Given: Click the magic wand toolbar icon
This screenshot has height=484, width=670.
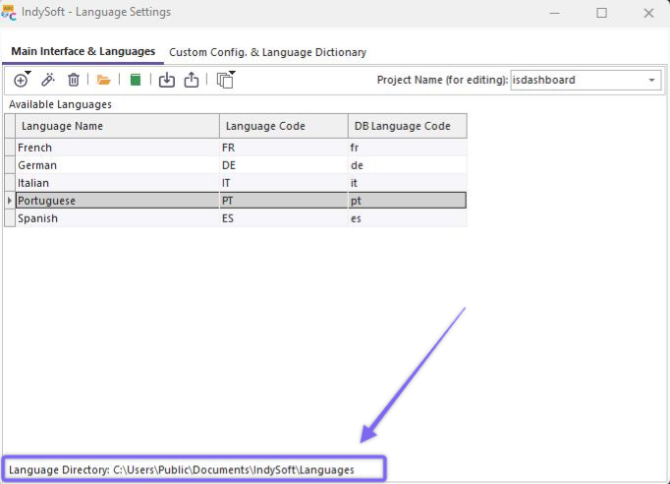Looking at the screenshot, I should [x=47, y=80].
